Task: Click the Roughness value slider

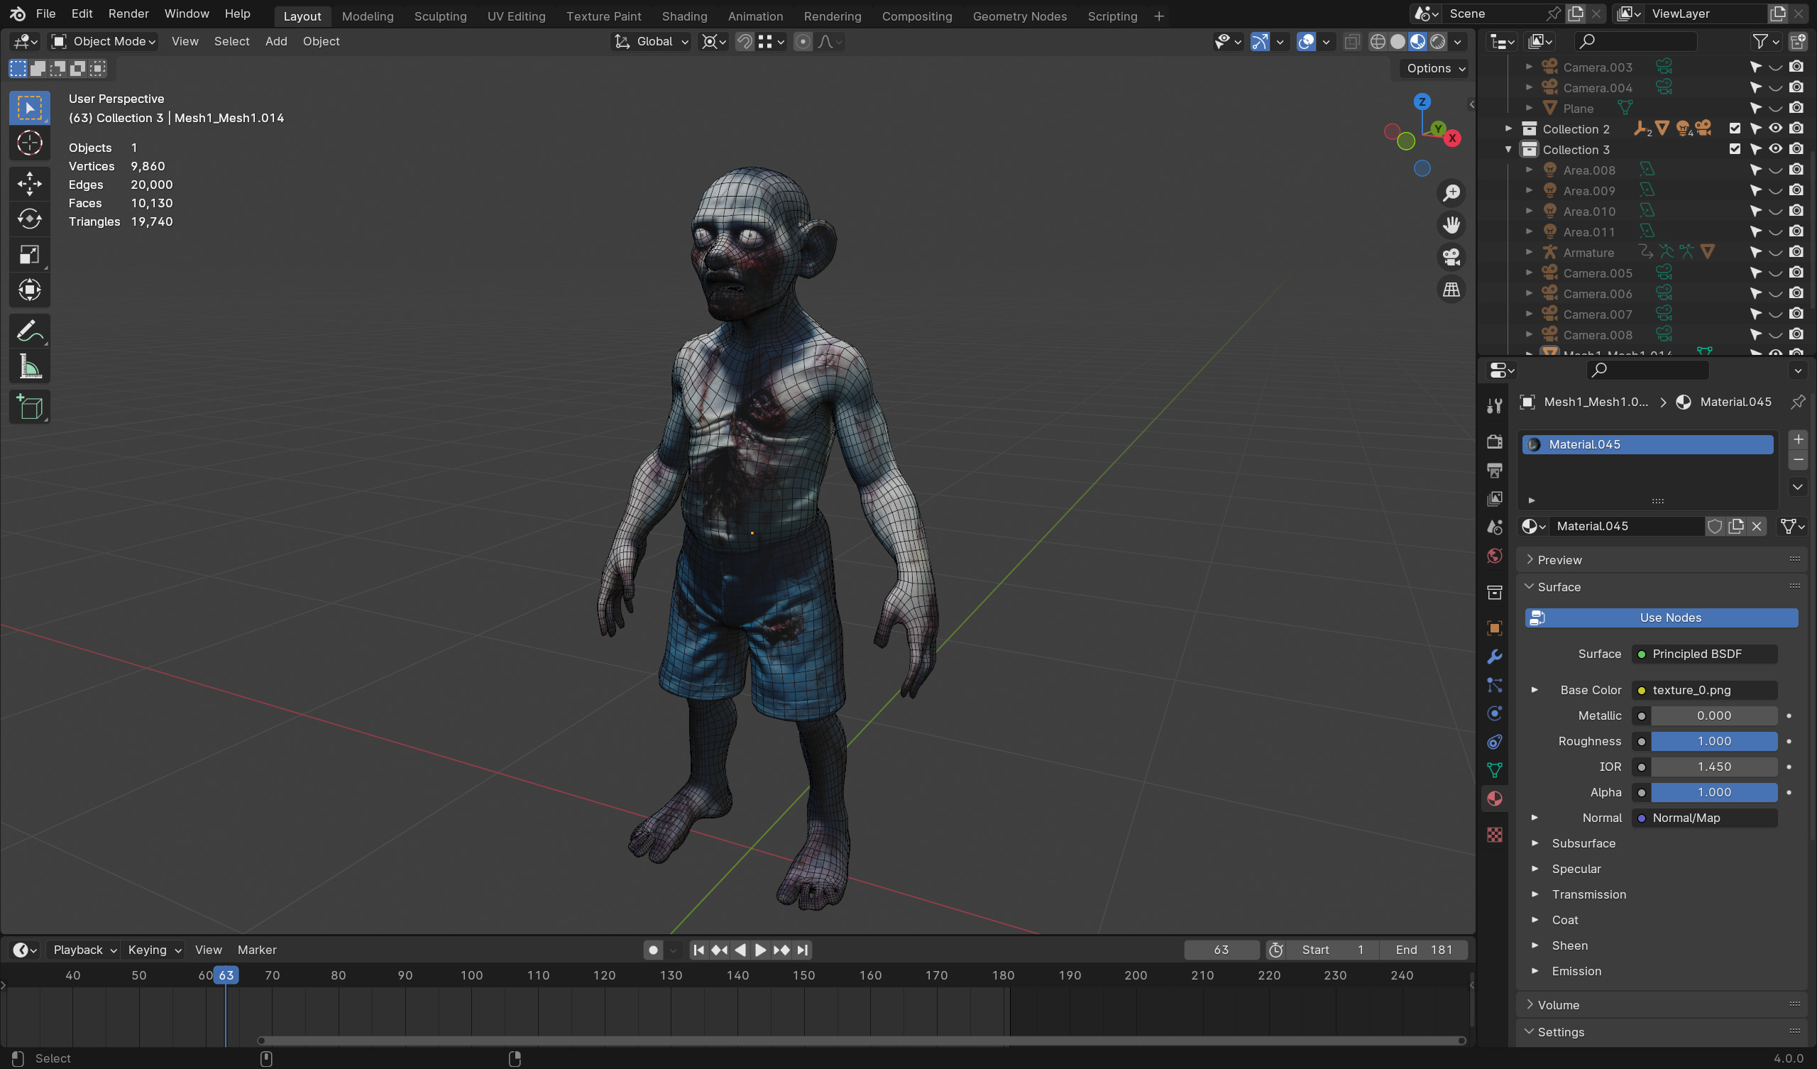Action: coord(1714,742)
